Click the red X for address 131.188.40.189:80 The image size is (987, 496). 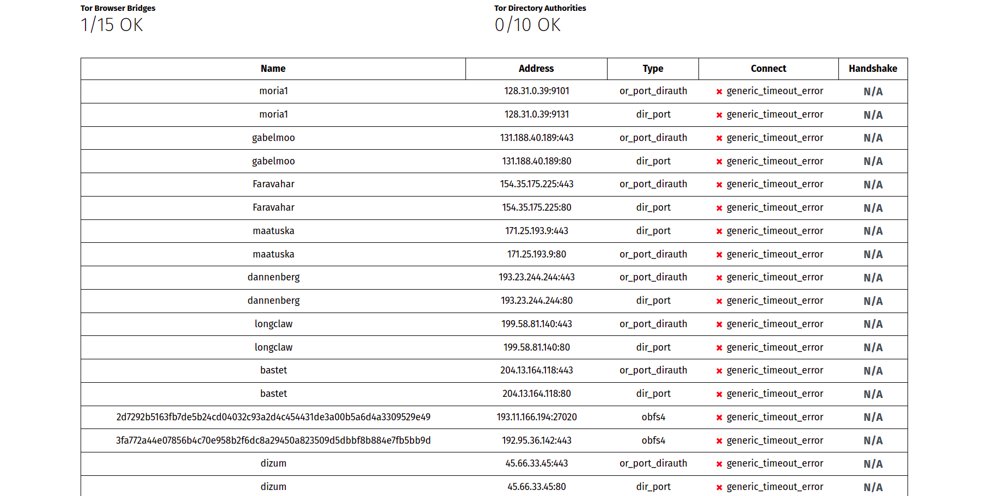pyautogui.click(x=719, y=162)
